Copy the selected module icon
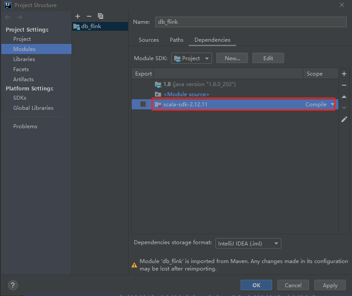The height and width of the screenshot is (296, 352). 101,16
